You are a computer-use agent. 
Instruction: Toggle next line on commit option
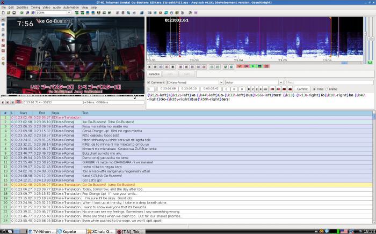pyautogui.click(x=246, y=66)
